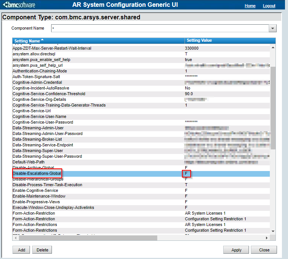Open the Component Name dropdown arrow
288x259 pixels.
click(x=272, y=28)
